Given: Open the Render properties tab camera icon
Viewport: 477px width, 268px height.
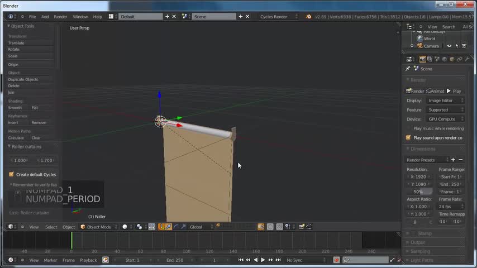Looking at the screenshot, I should [422, 59].
